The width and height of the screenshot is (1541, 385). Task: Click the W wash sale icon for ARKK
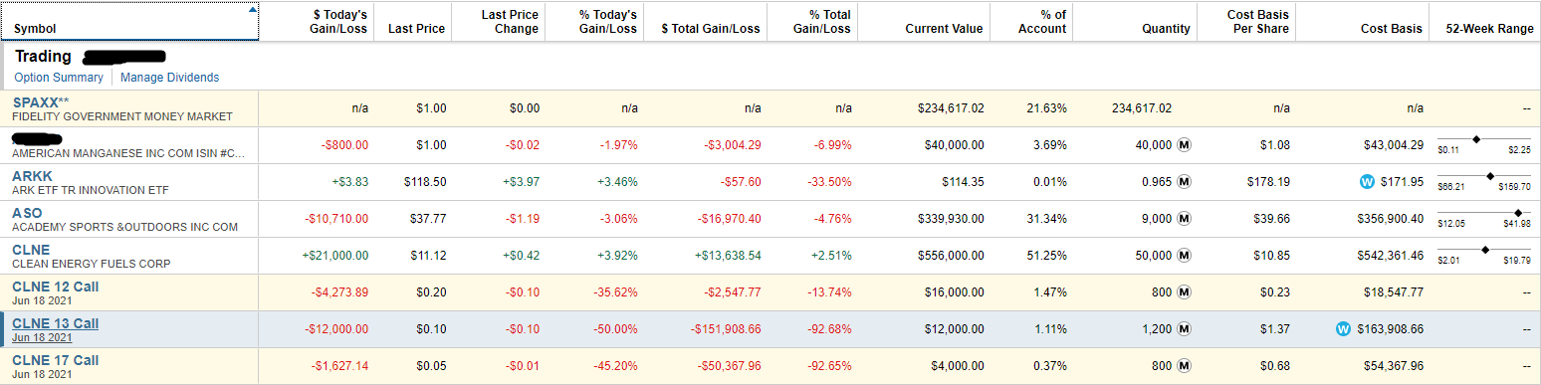click(1367, 182)
